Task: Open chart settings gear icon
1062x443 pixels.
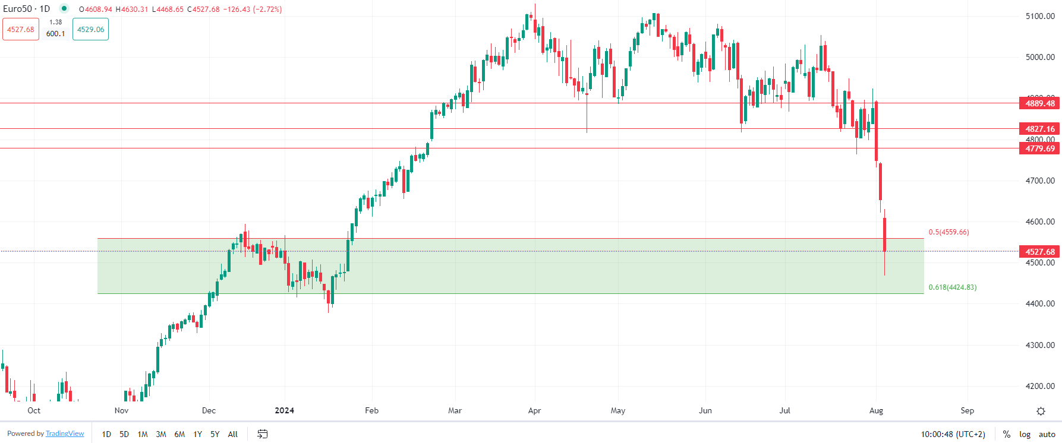Action: point(1041,411)
